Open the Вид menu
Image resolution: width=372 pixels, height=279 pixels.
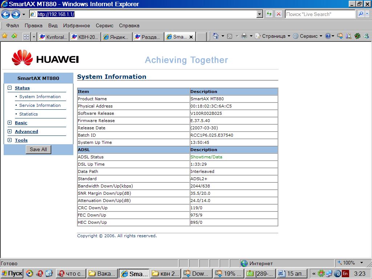(x=53, y=26)
